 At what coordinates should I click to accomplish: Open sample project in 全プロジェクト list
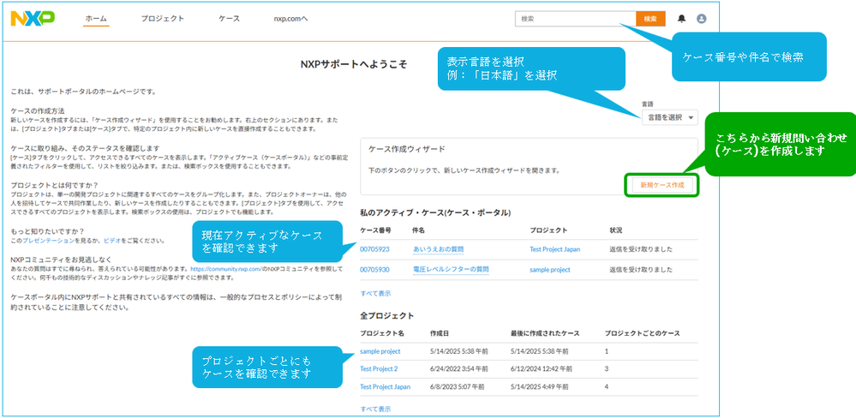pos(380,351)
